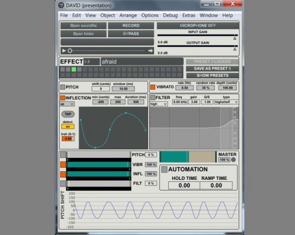
Task: Click the playback position circle knob
Action: coord(70,51)
